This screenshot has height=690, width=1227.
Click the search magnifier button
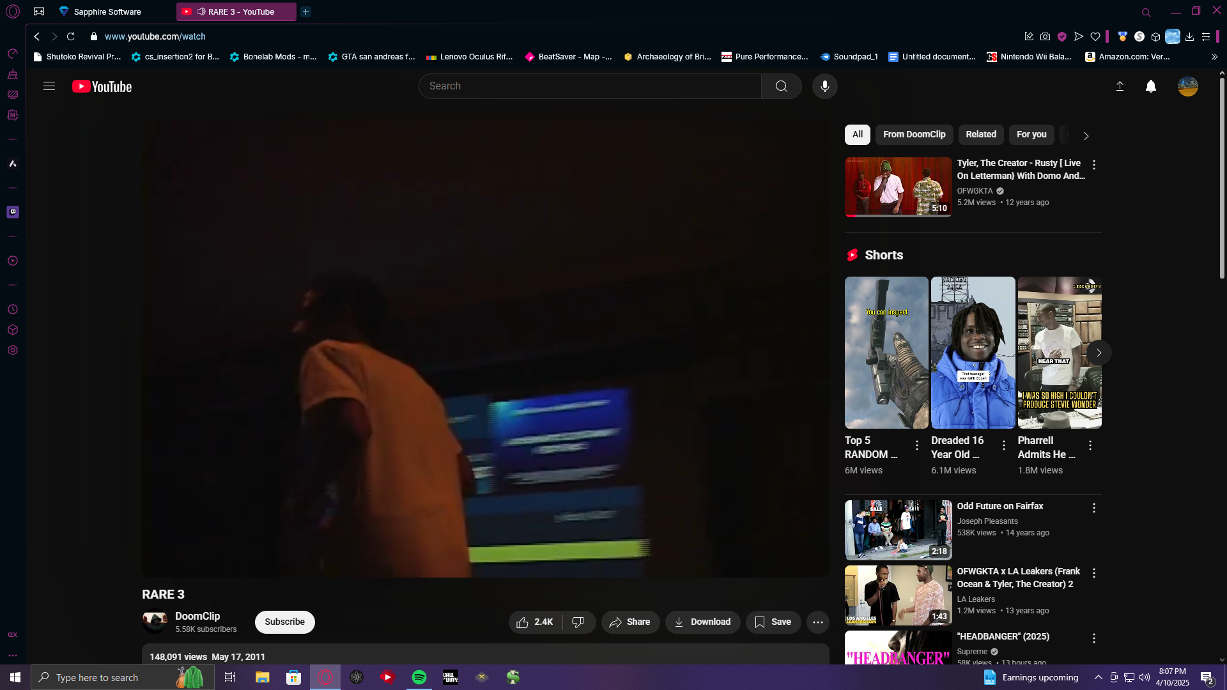(x=781, y=86)
